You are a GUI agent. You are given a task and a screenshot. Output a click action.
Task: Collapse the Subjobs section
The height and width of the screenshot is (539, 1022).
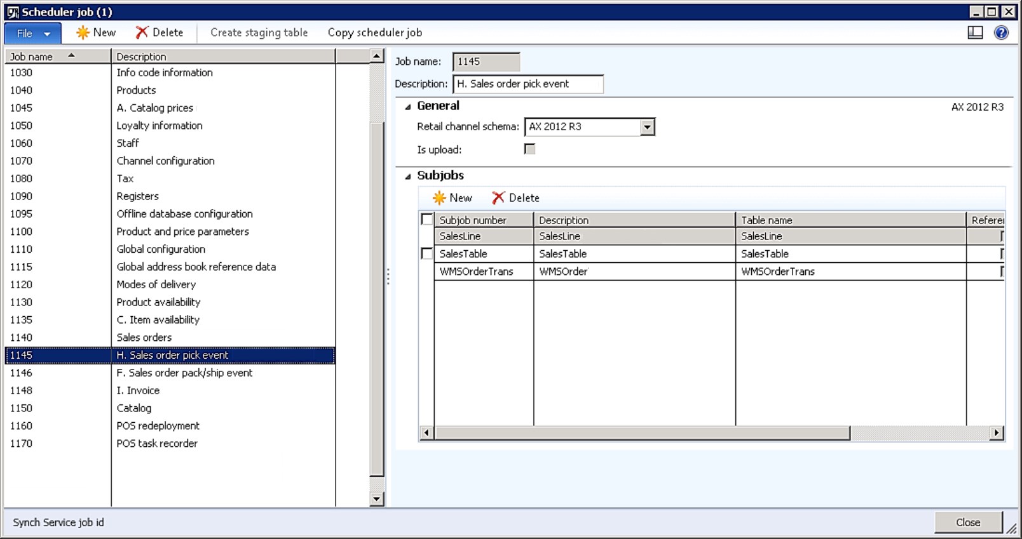408,176
